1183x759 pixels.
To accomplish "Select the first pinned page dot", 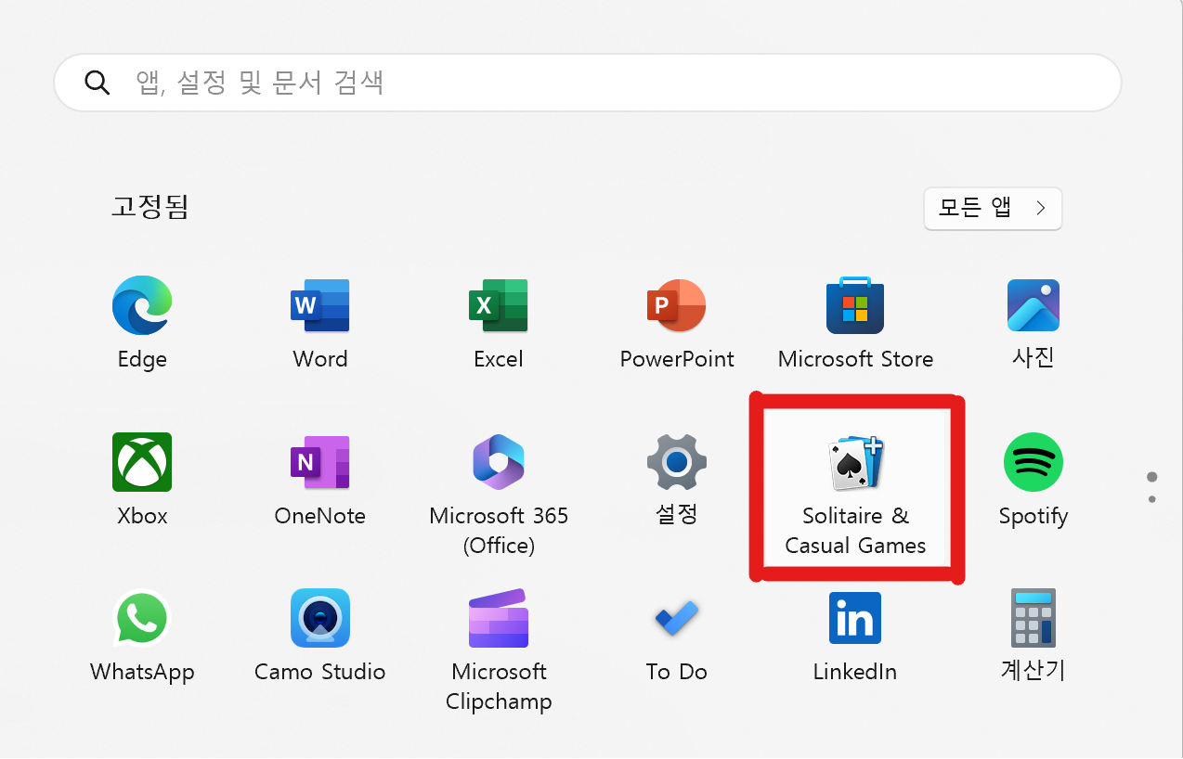I will (x=1152, y=477).
